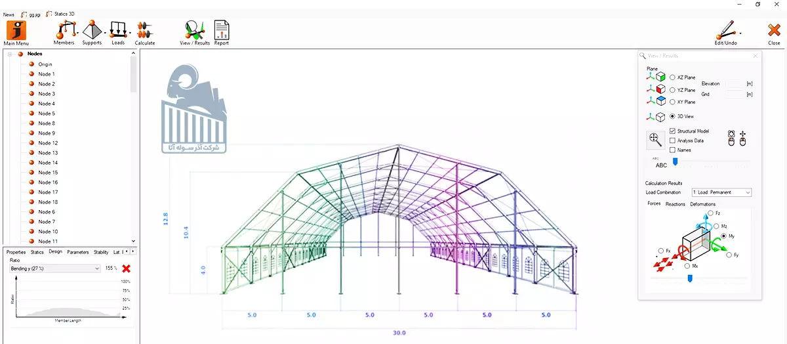Toggle the Names checkbox
Image resolution: width=787 pixels, height=344 pixels.
pyautogui.click(x=672, y=150)
